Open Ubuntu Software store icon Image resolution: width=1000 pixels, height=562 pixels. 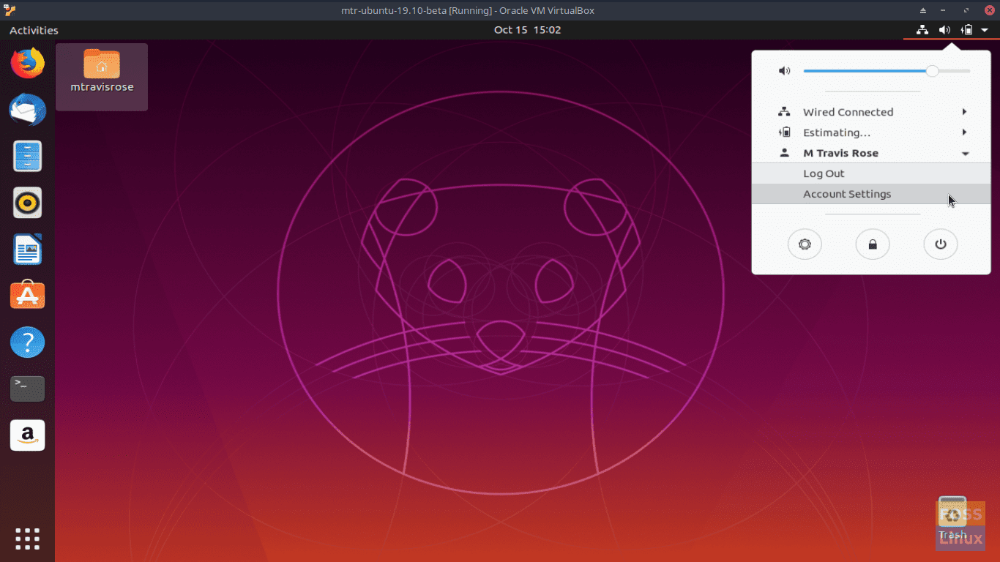[28, 296]
